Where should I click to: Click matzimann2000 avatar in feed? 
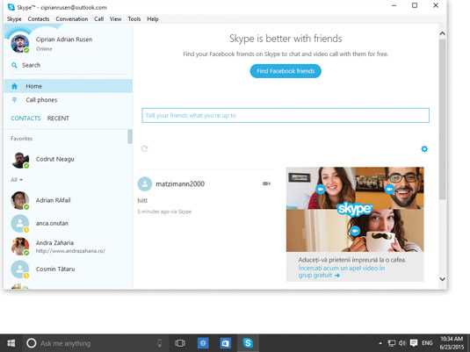point(145,183)
